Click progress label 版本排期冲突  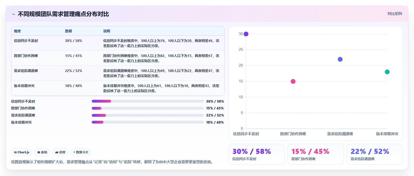21,122
